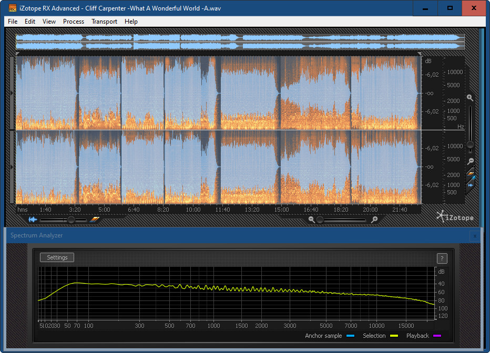Open Spectrum Analyzer Settings

click(x=57, y=257)
